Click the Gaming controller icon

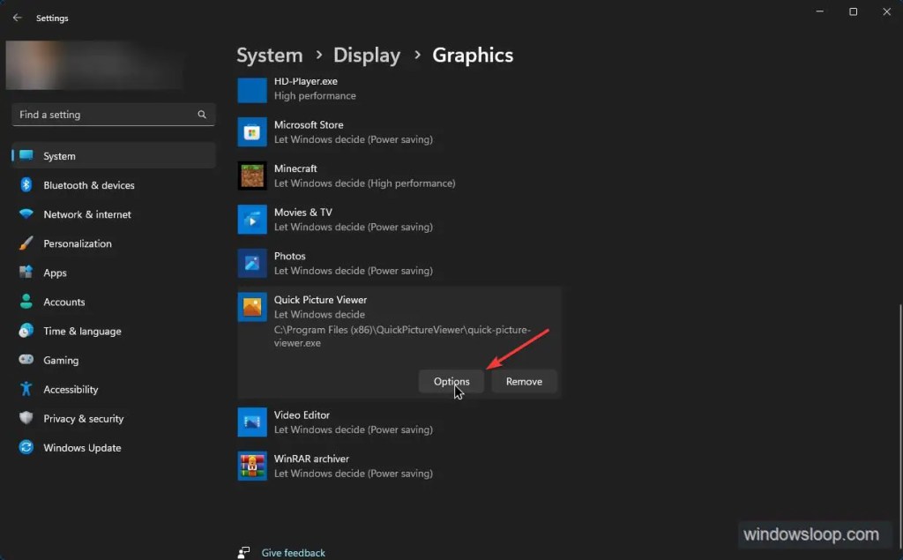coord(26,360)
